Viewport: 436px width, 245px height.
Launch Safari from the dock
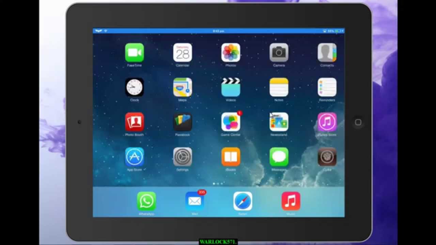coord(243,201)
